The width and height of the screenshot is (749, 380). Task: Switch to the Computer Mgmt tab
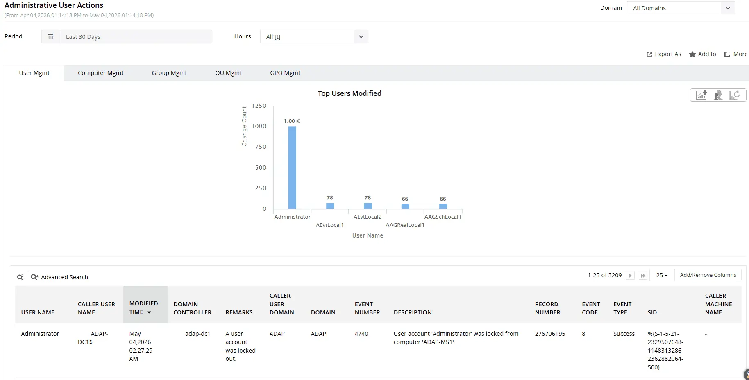click(x=101, y=73)
